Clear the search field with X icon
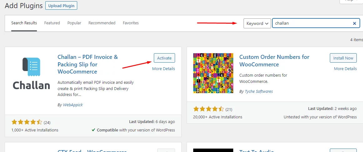The image size is (363, 152). [355, 23]
